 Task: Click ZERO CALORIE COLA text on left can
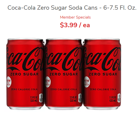pos(24,89)
